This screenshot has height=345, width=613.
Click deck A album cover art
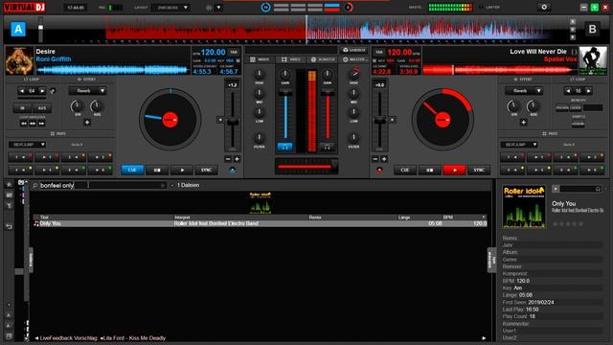(x=19, y=60)
